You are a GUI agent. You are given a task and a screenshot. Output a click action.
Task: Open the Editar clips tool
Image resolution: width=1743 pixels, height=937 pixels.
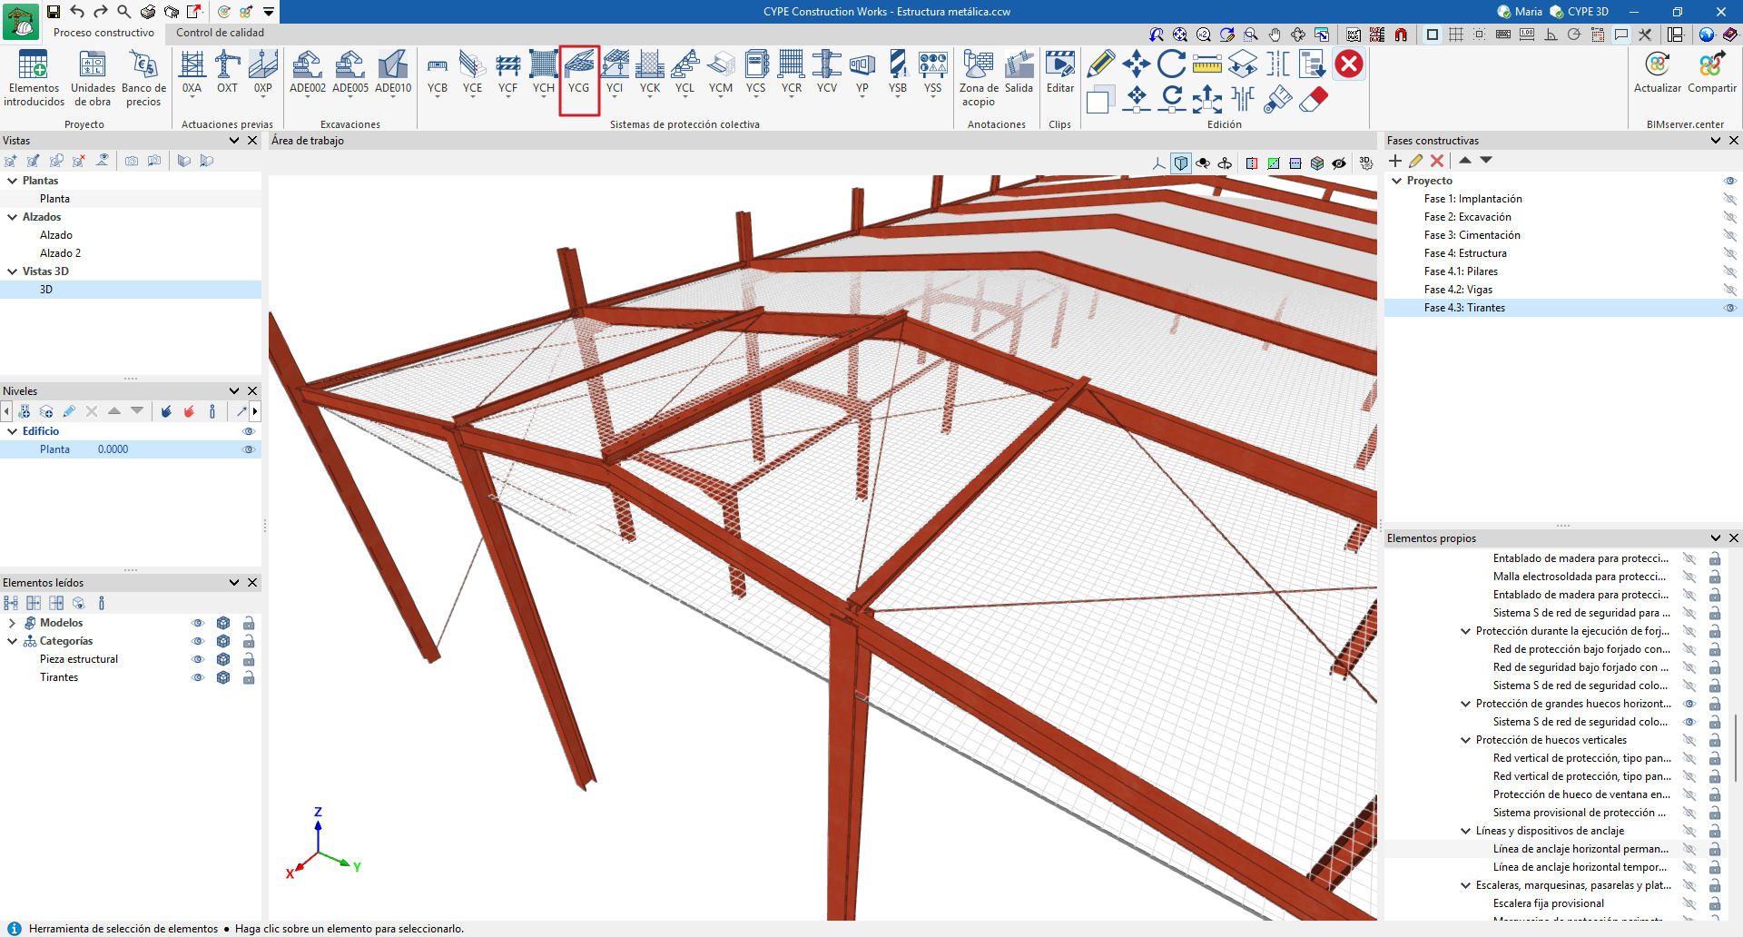tap(1060, 73)
